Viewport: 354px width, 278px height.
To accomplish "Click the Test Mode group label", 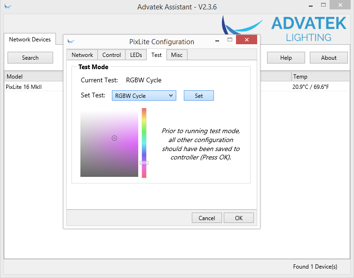I will [x=93, y=67].
